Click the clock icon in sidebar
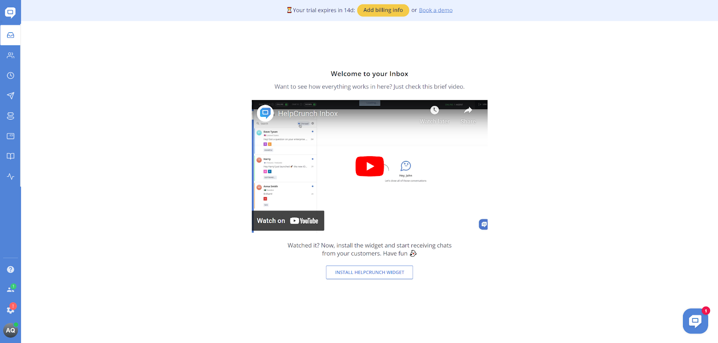Viewport: 718px width, 343px height. point(10,75)
